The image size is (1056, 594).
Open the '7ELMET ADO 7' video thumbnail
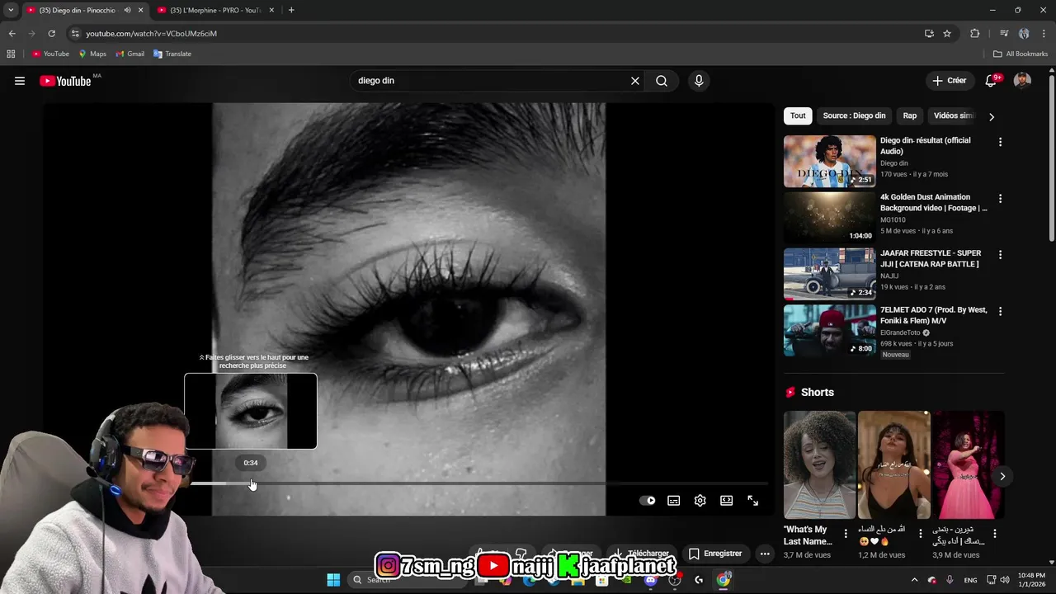coord(829,330)
